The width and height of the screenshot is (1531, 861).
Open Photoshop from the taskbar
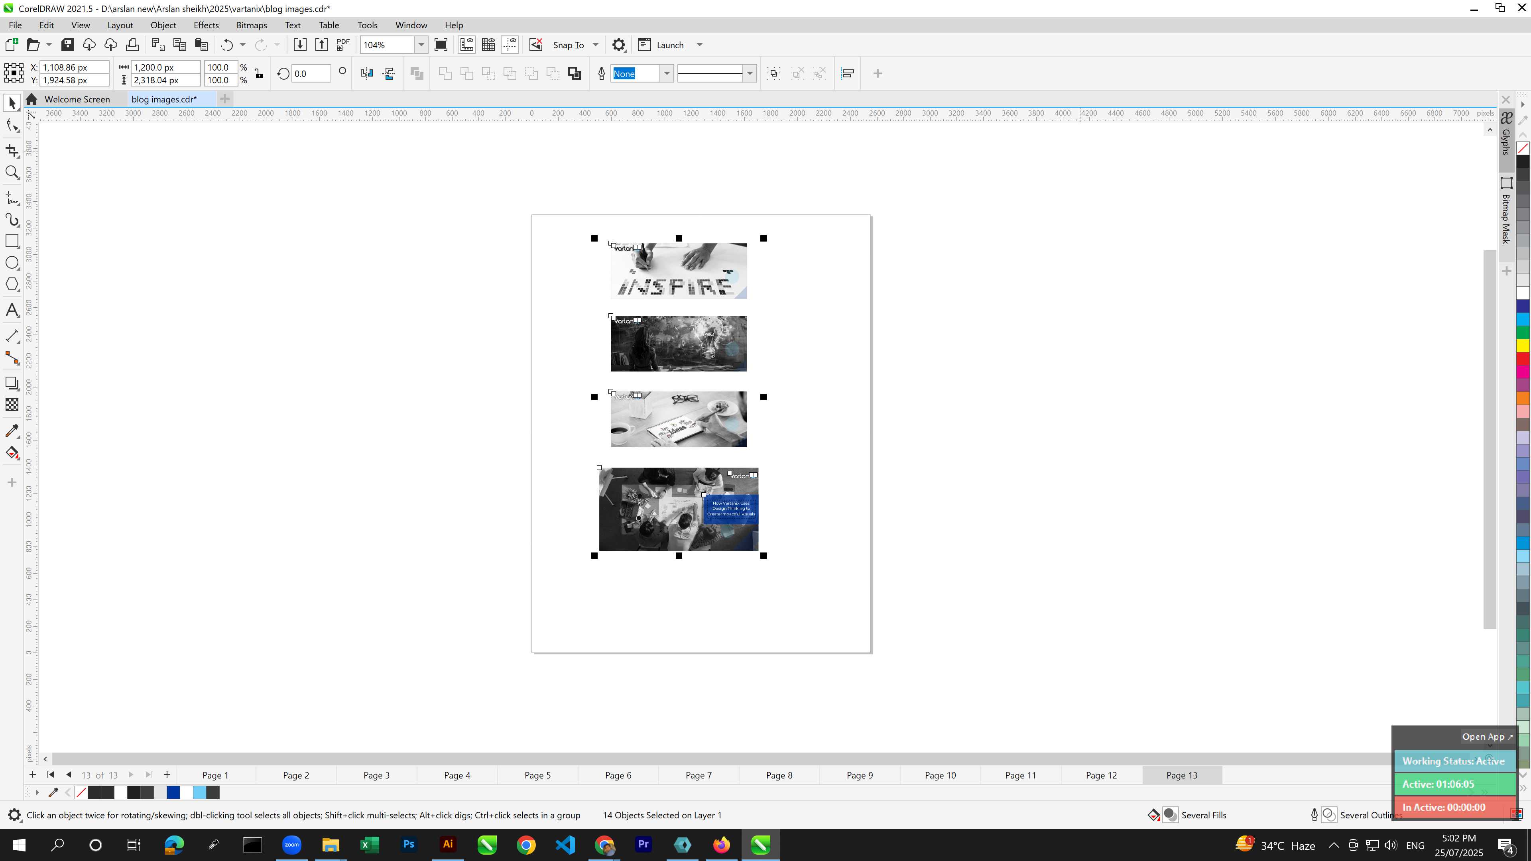pyautogui.click(x=409, y=844)
